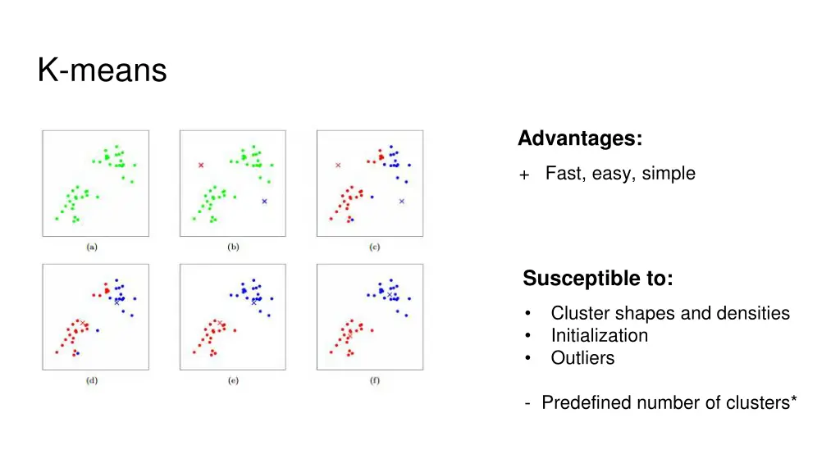The image size is (840, 472).
Task: Click 'Cluster shapes and densities' bullet
Action: pyautogui.click(x=670, y=313)
